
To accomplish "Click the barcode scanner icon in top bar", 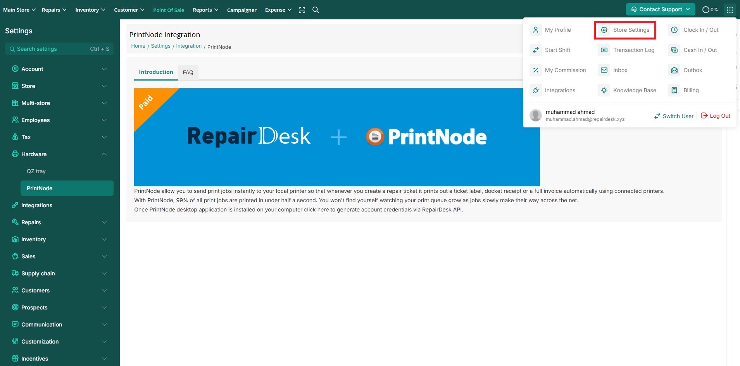I will pyautogui.click(x=302, y=10).
